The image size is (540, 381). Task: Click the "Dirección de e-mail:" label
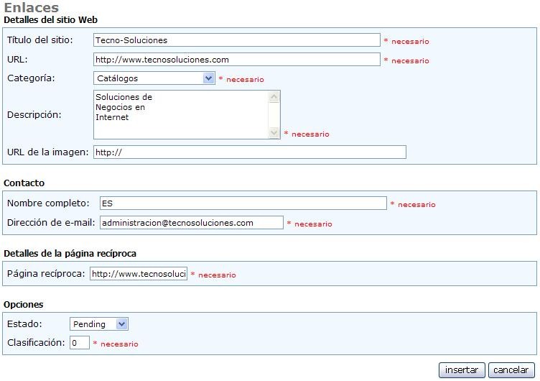tap(51, 223)
